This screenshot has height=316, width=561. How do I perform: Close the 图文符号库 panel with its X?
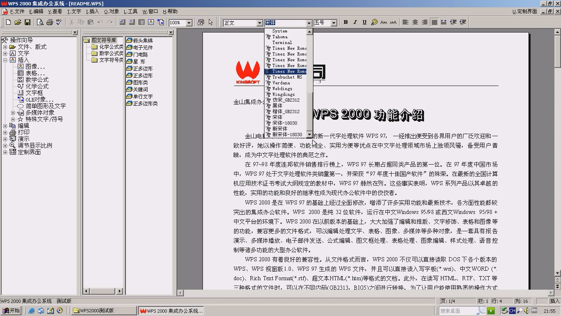coord(171,33)
